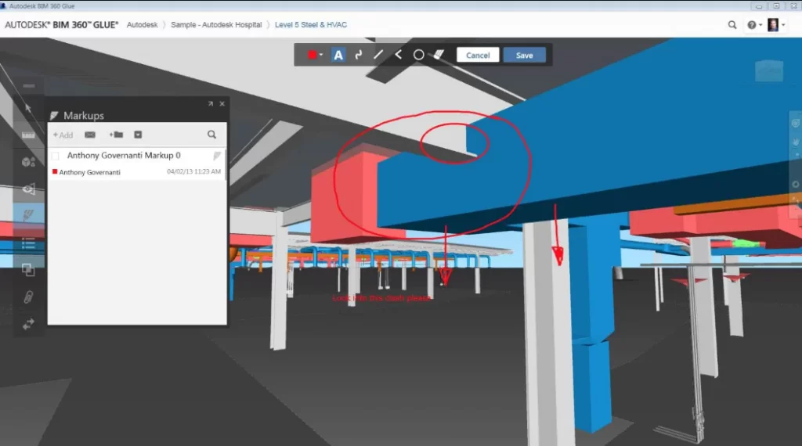This screenshot has height=446, width=802.
Task: Open the markup filter dropdown in panel
Action: tap(138, 135)
